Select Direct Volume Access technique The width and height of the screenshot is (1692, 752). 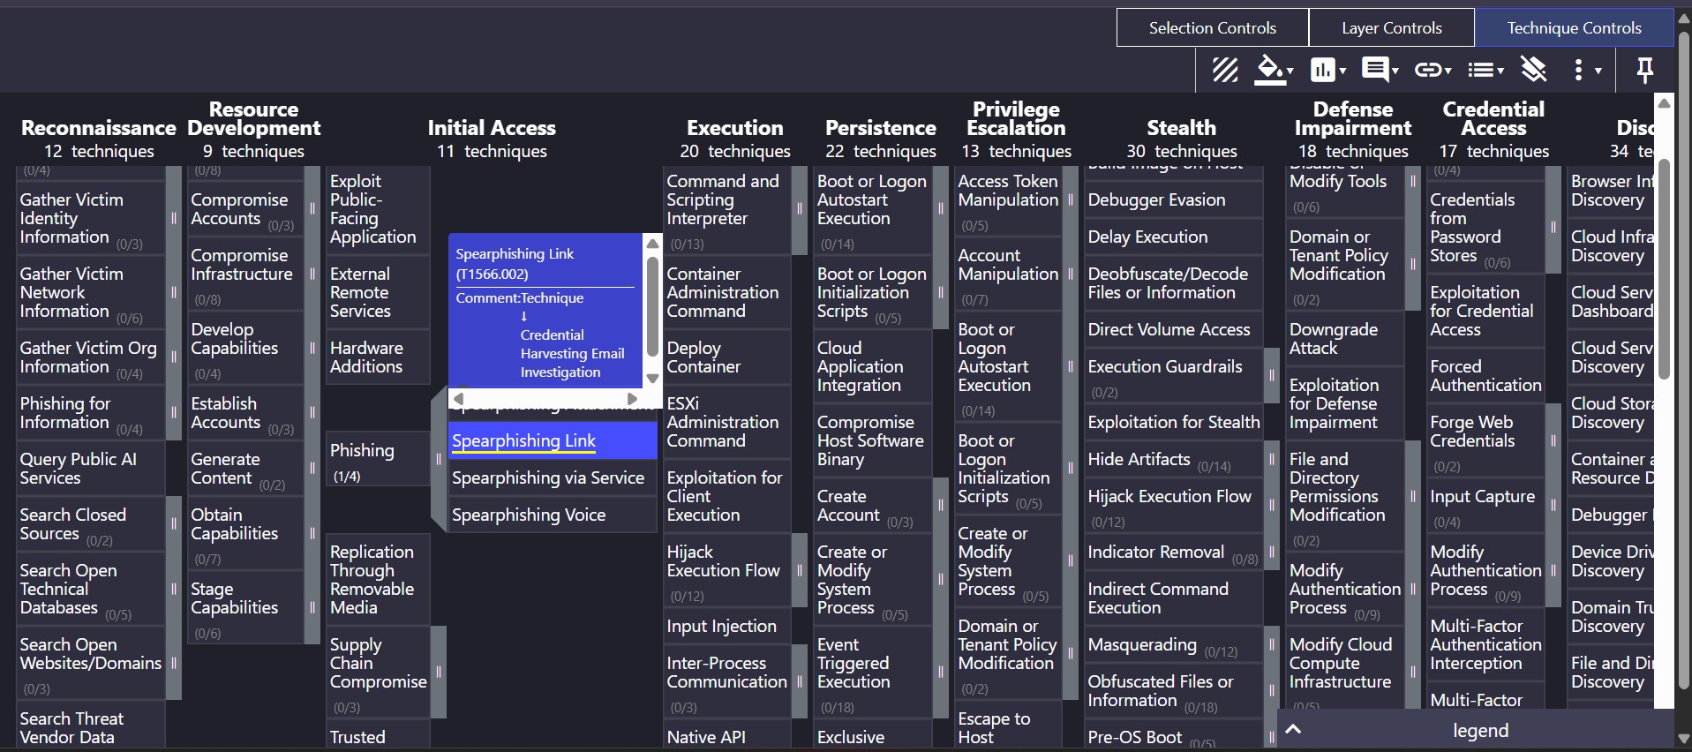click(1174, 329)
